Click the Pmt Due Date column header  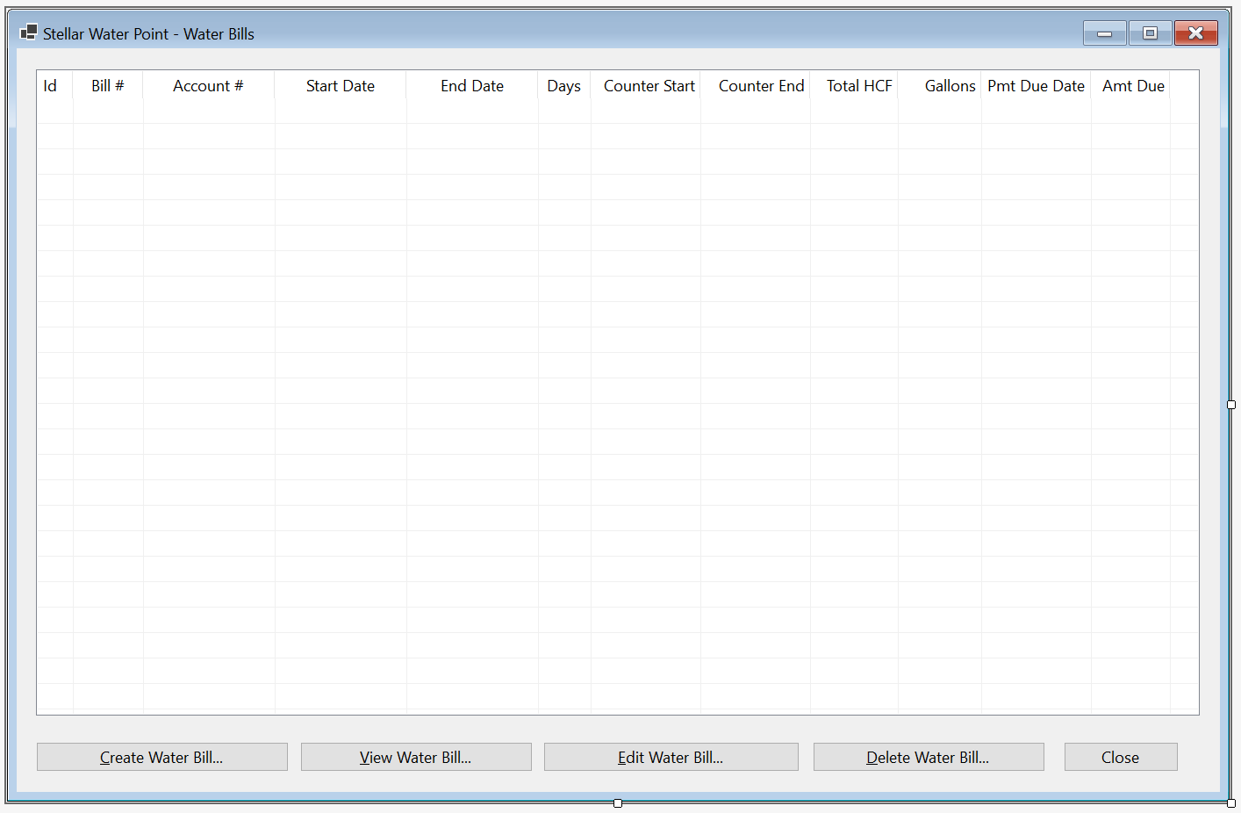(x=1037, y=86)
